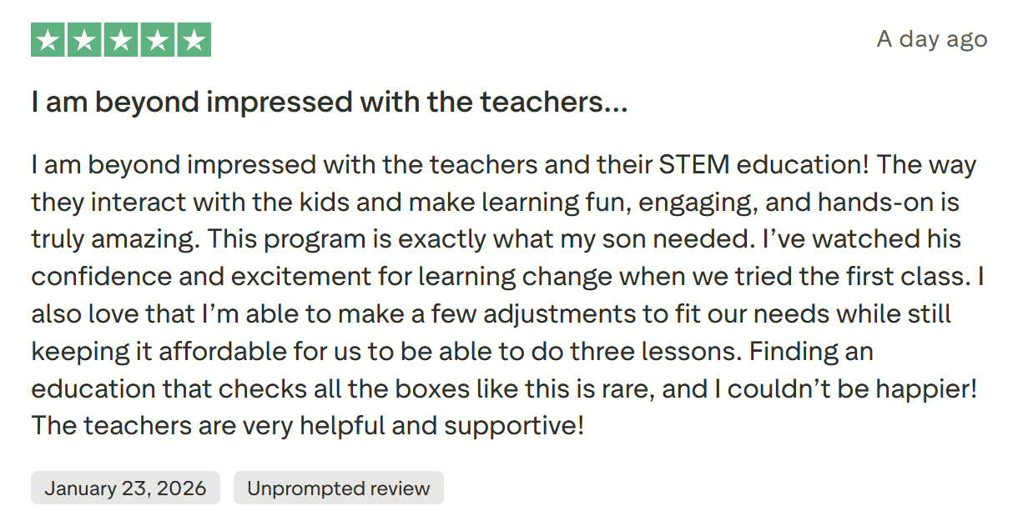This screenshot has width=1023, height=531.
Task: Click the "Unprompted review" label
Action: point(338,488)
